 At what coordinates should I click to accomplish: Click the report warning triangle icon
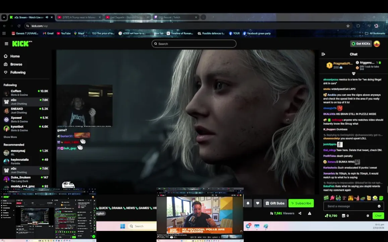[x=310, y=213]
